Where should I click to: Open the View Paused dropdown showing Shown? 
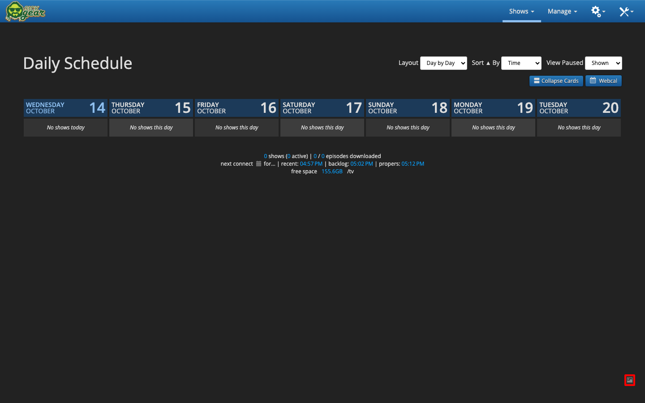[603, 63]
